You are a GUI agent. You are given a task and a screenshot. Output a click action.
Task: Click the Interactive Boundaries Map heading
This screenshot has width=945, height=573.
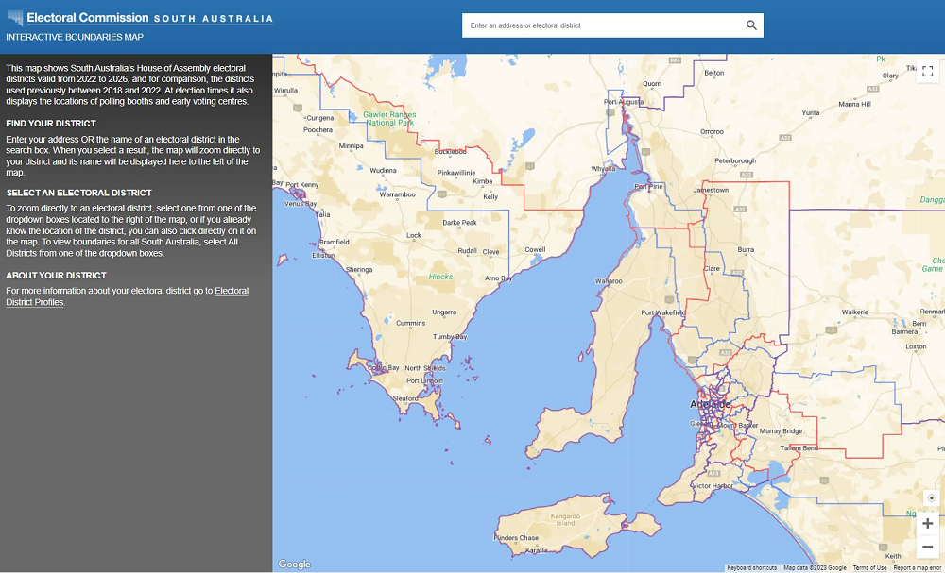tap(75, 37)
